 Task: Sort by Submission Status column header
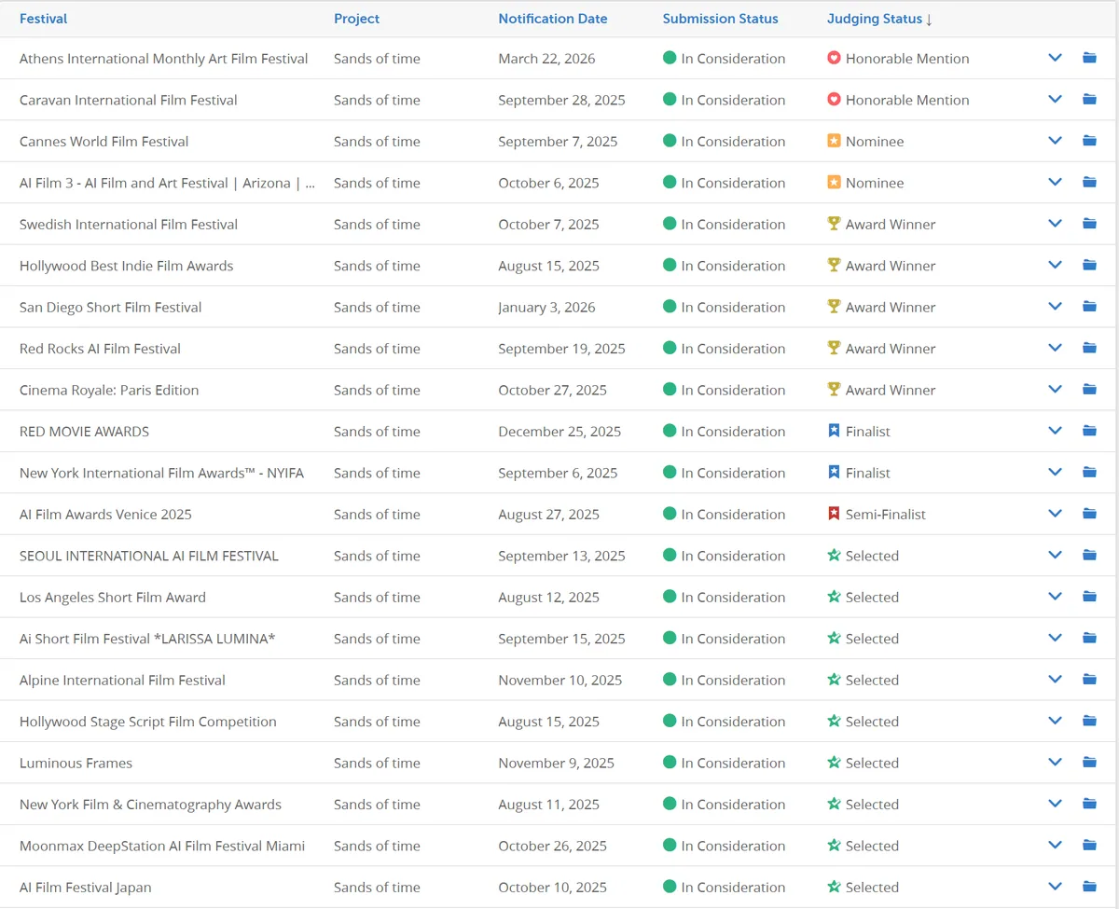[x=721, y=19]
